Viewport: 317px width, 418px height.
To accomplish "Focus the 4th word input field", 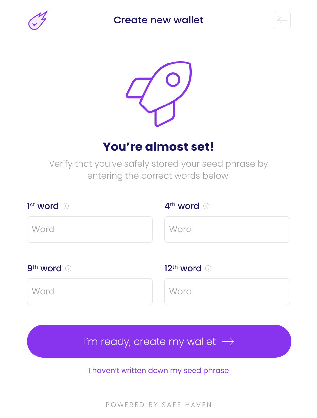I will point(227,230).
